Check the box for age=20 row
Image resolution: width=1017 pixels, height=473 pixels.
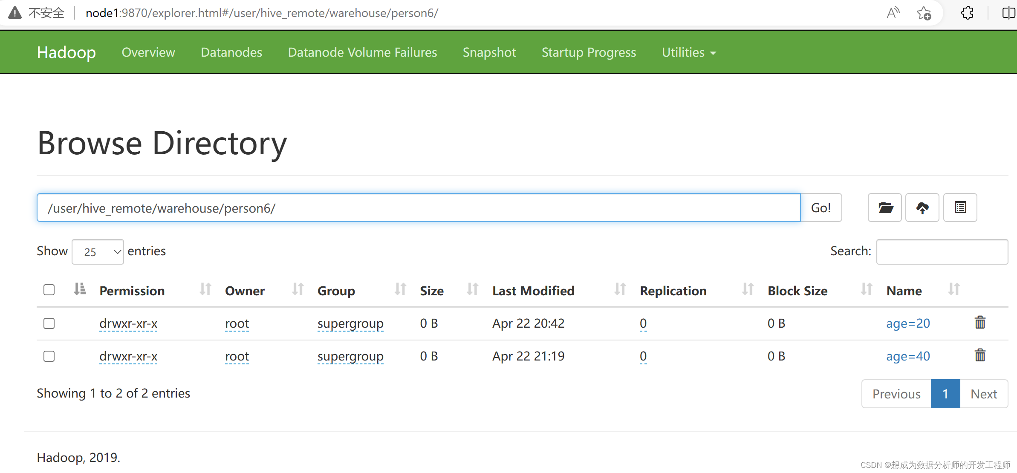point(49,323)
